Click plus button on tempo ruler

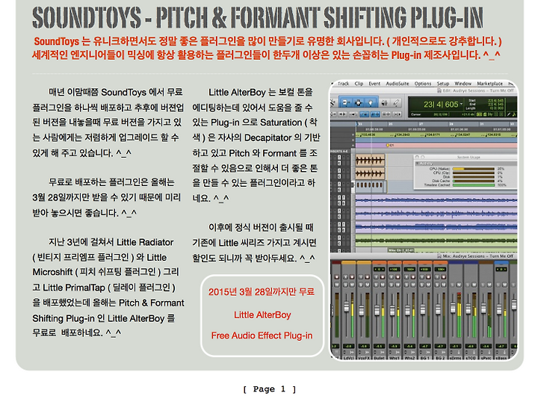pyautogui.click(x=353, y=135)
